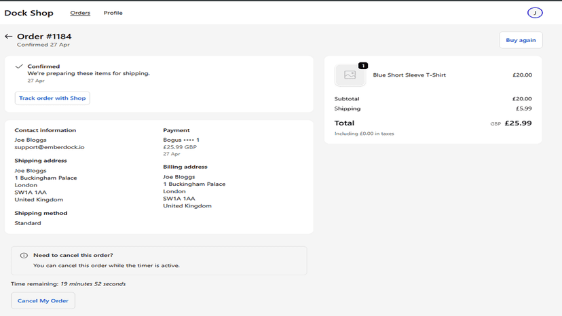Click the Standard shipping method text
Viewport: 562px width, 316px height.
tap(28, 223)
